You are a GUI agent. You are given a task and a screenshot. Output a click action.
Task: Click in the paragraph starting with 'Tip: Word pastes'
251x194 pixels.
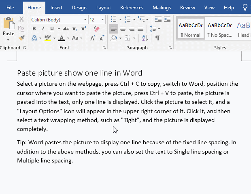pyautogui.click(x=126, y=152)
